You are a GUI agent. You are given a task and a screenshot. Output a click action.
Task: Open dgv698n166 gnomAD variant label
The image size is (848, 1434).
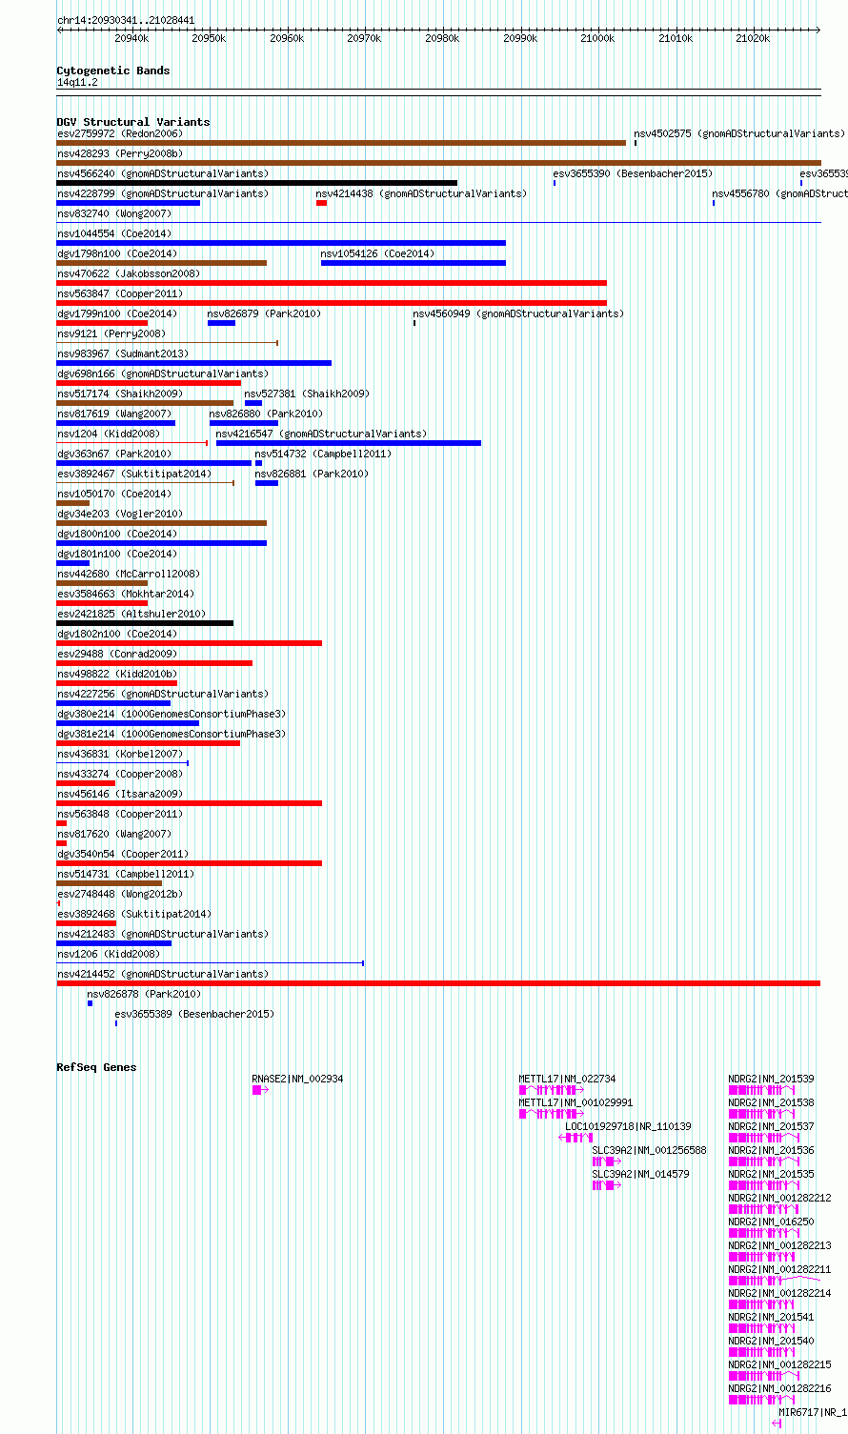point(162,374)
